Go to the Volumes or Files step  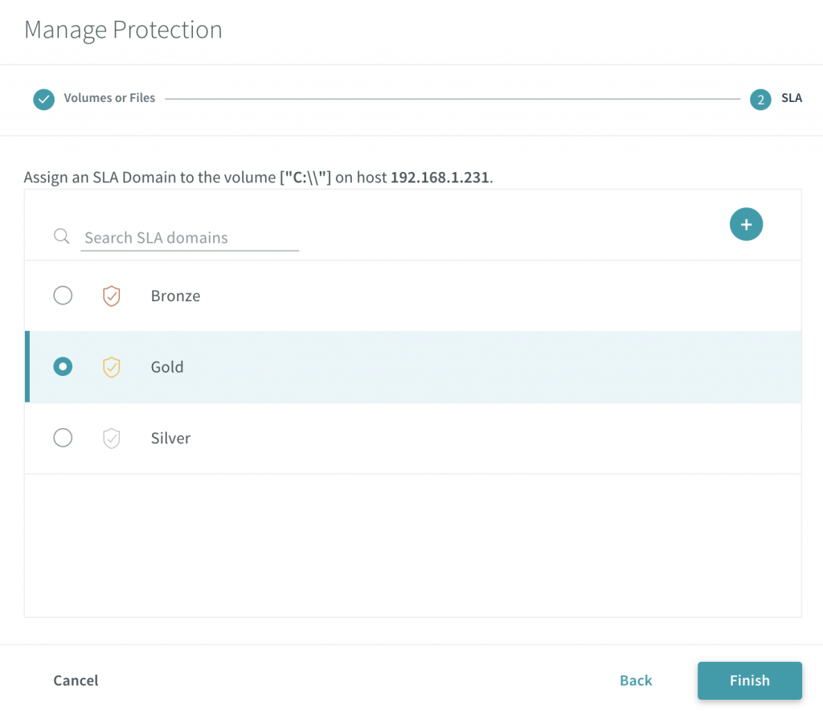tap(109, 98)
